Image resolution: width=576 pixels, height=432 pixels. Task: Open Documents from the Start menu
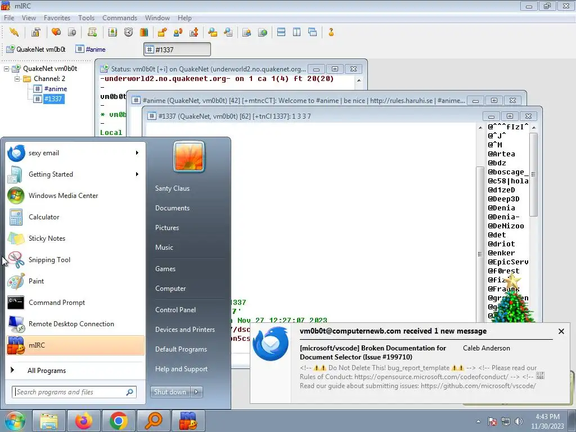pyautogui.click(x=172, y=208)
